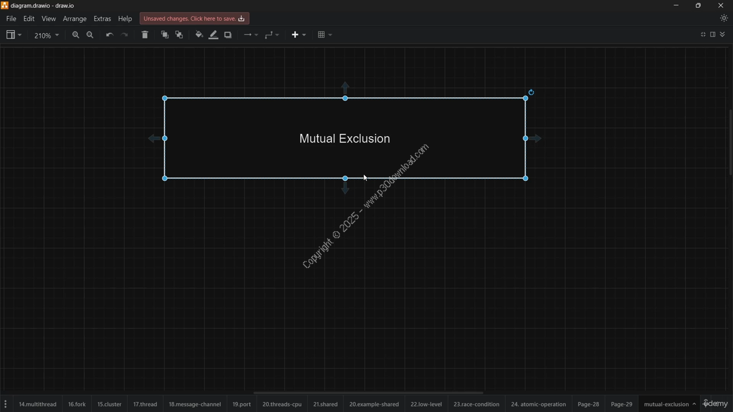The height and width of the screenshot is (412, 733).
Task: Click the horizontal scrollbar thumb
Action: click(x=368, y=393)
